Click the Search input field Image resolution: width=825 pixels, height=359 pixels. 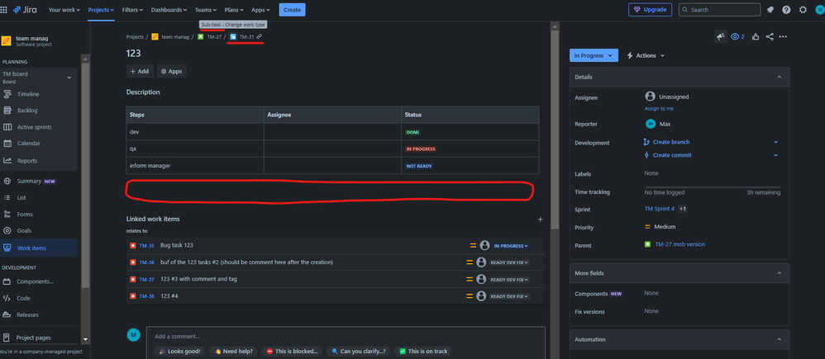tap(719, 9)
